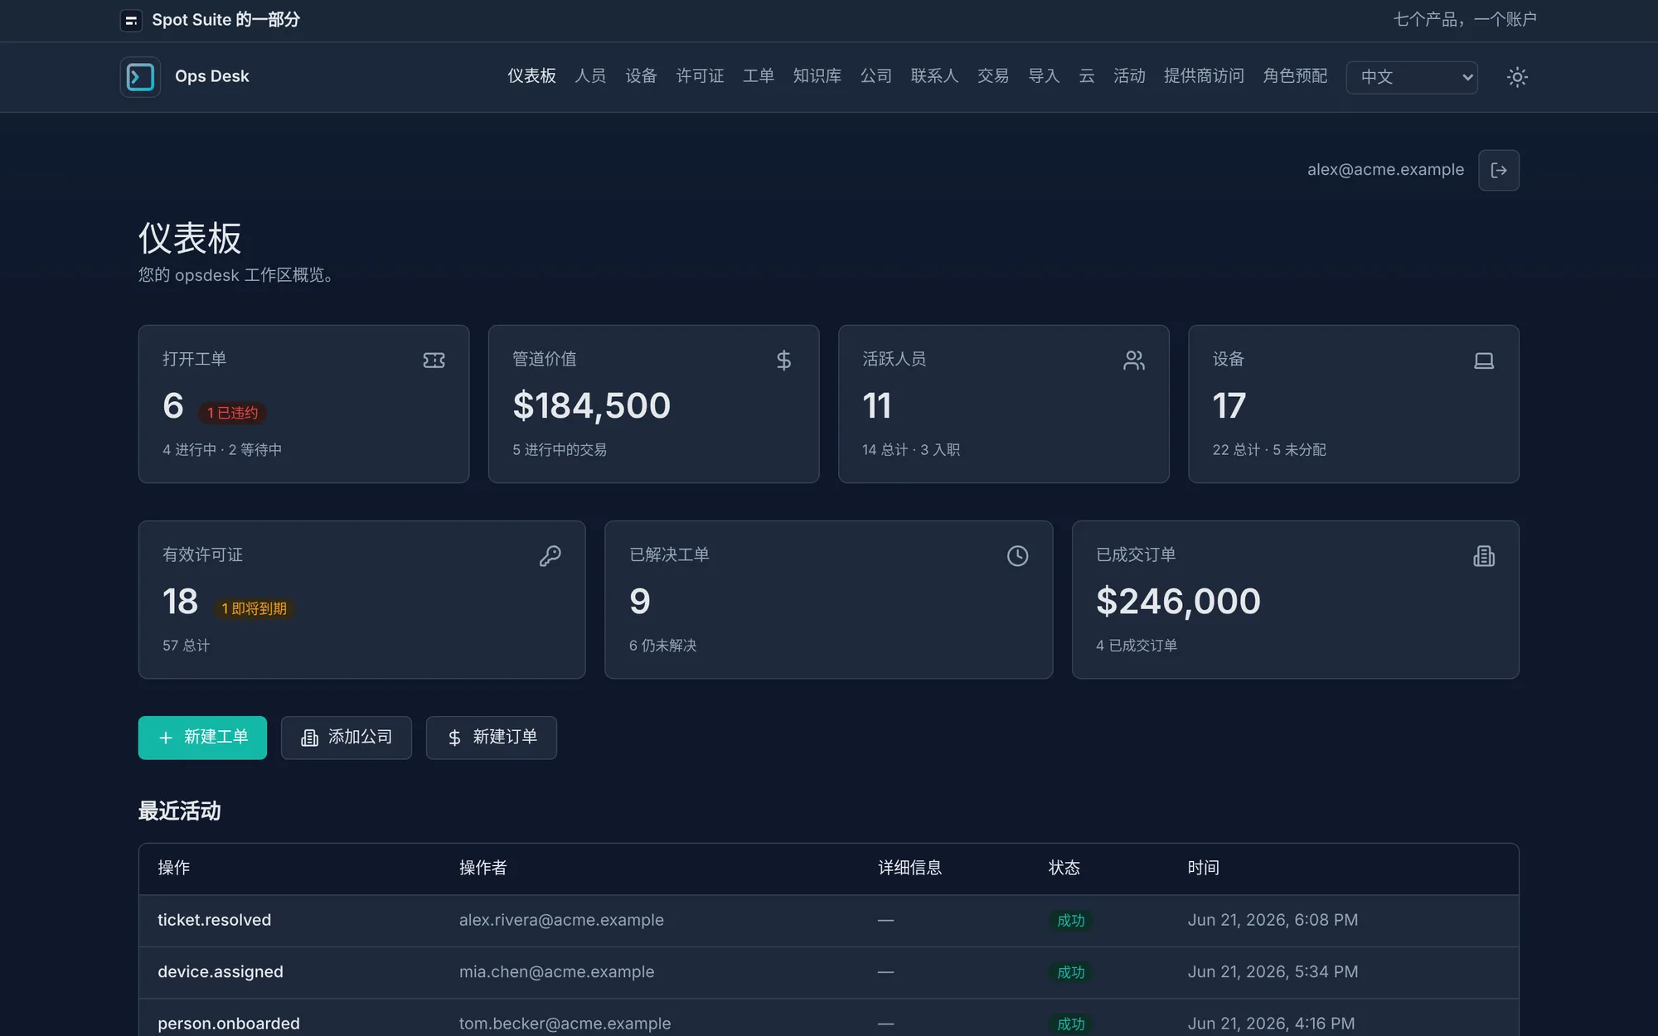Open the 活动 nav item
1658x1036 pixels.
[x=1129, y=76]
